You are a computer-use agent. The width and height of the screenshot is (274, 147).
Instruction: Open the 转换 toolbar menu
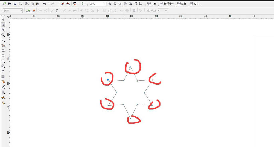182,4
